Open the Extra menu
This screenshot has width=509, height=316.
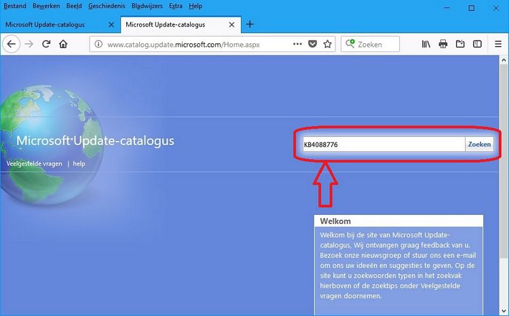tap(176, 6)
